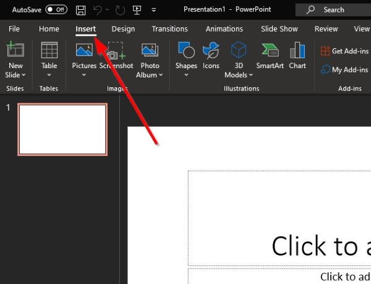371x284 pixels.
Task: Click the Shapes icon
Action: tap(186, 50)
